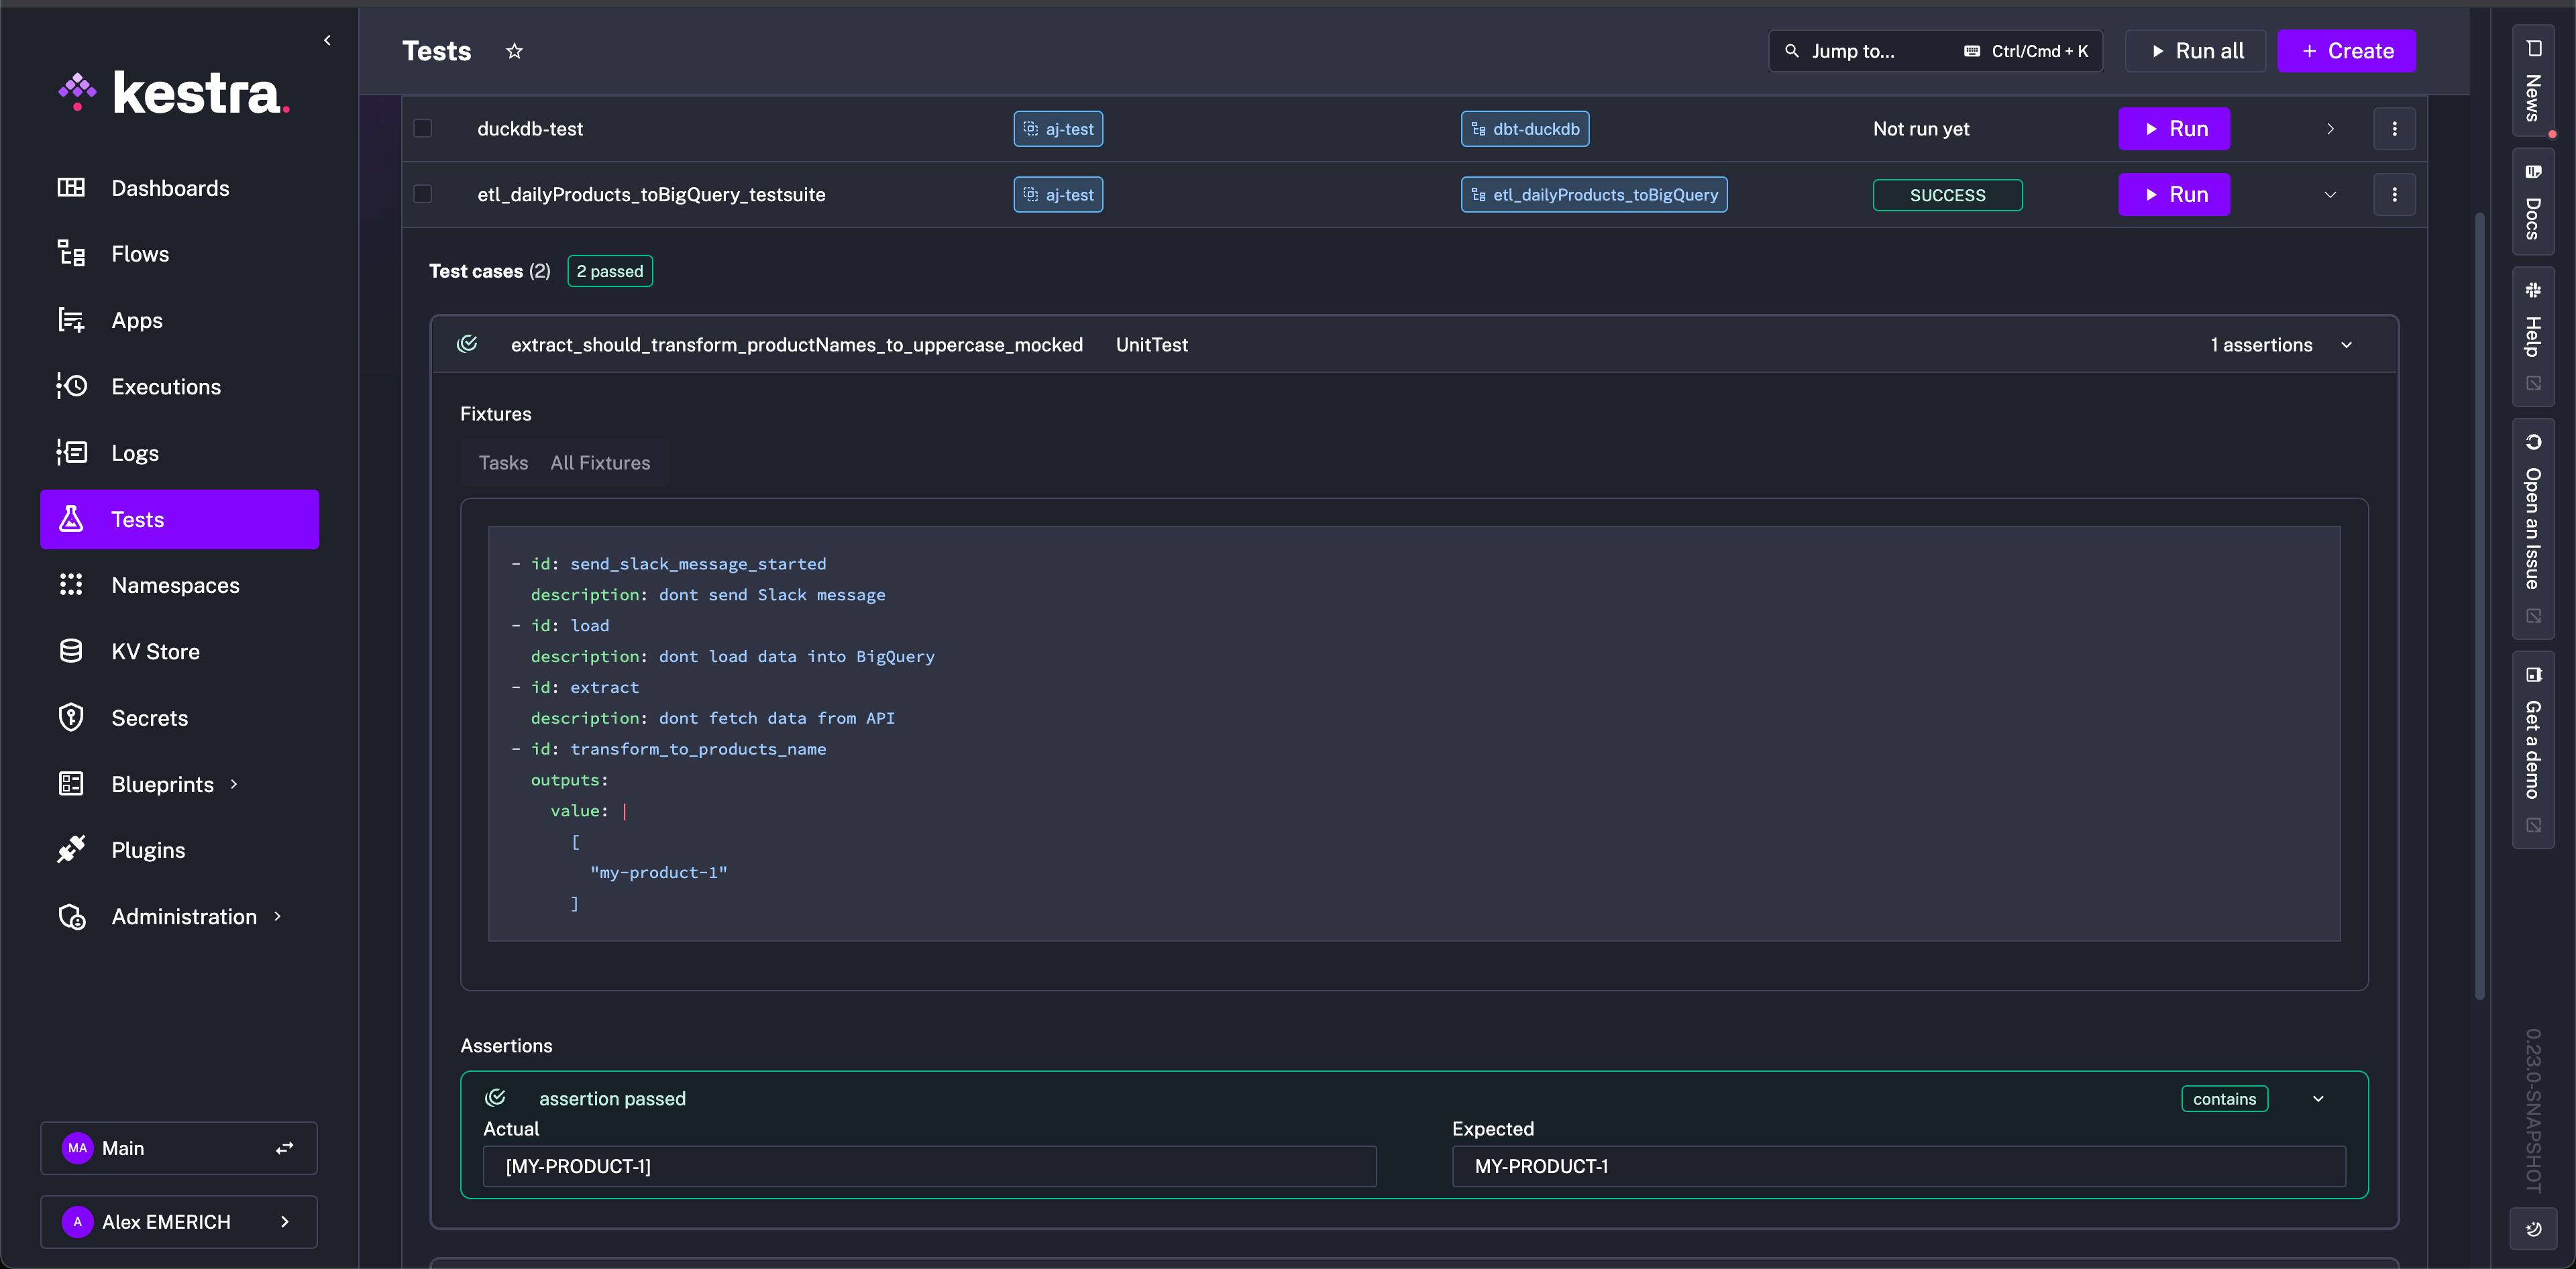Check the duckdb-test row checkbox
Screen dimensions: 2576x1269
click(423, 128)
